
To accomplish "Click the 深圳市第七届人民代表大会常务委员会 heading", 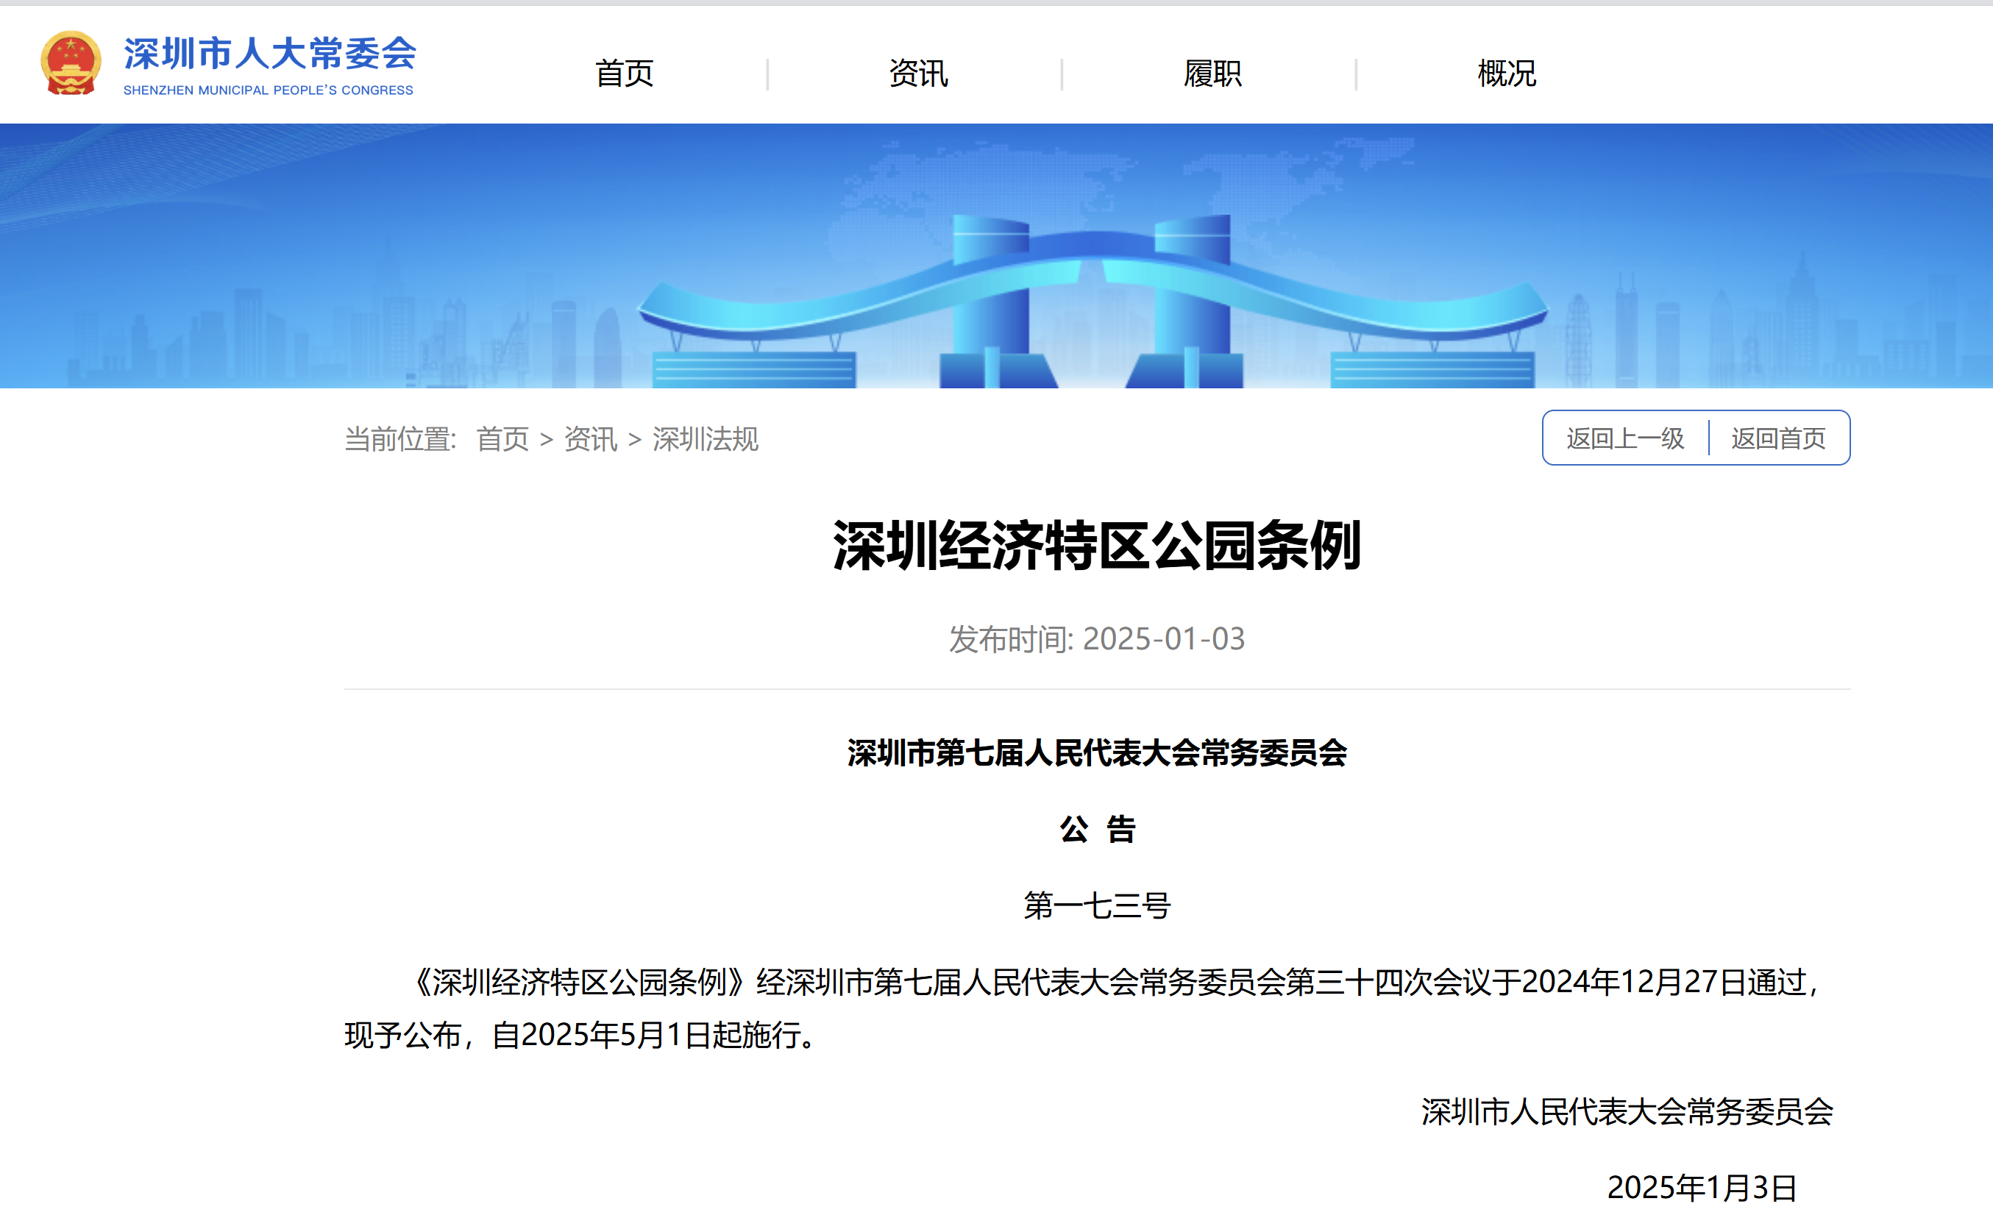I will (x=1097, y=752).
